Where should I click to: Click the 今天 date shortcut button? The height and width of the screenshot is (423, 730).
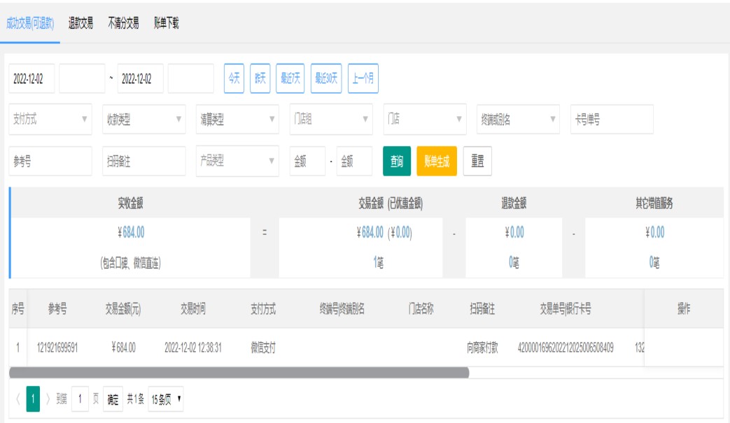tap(233, 78)
